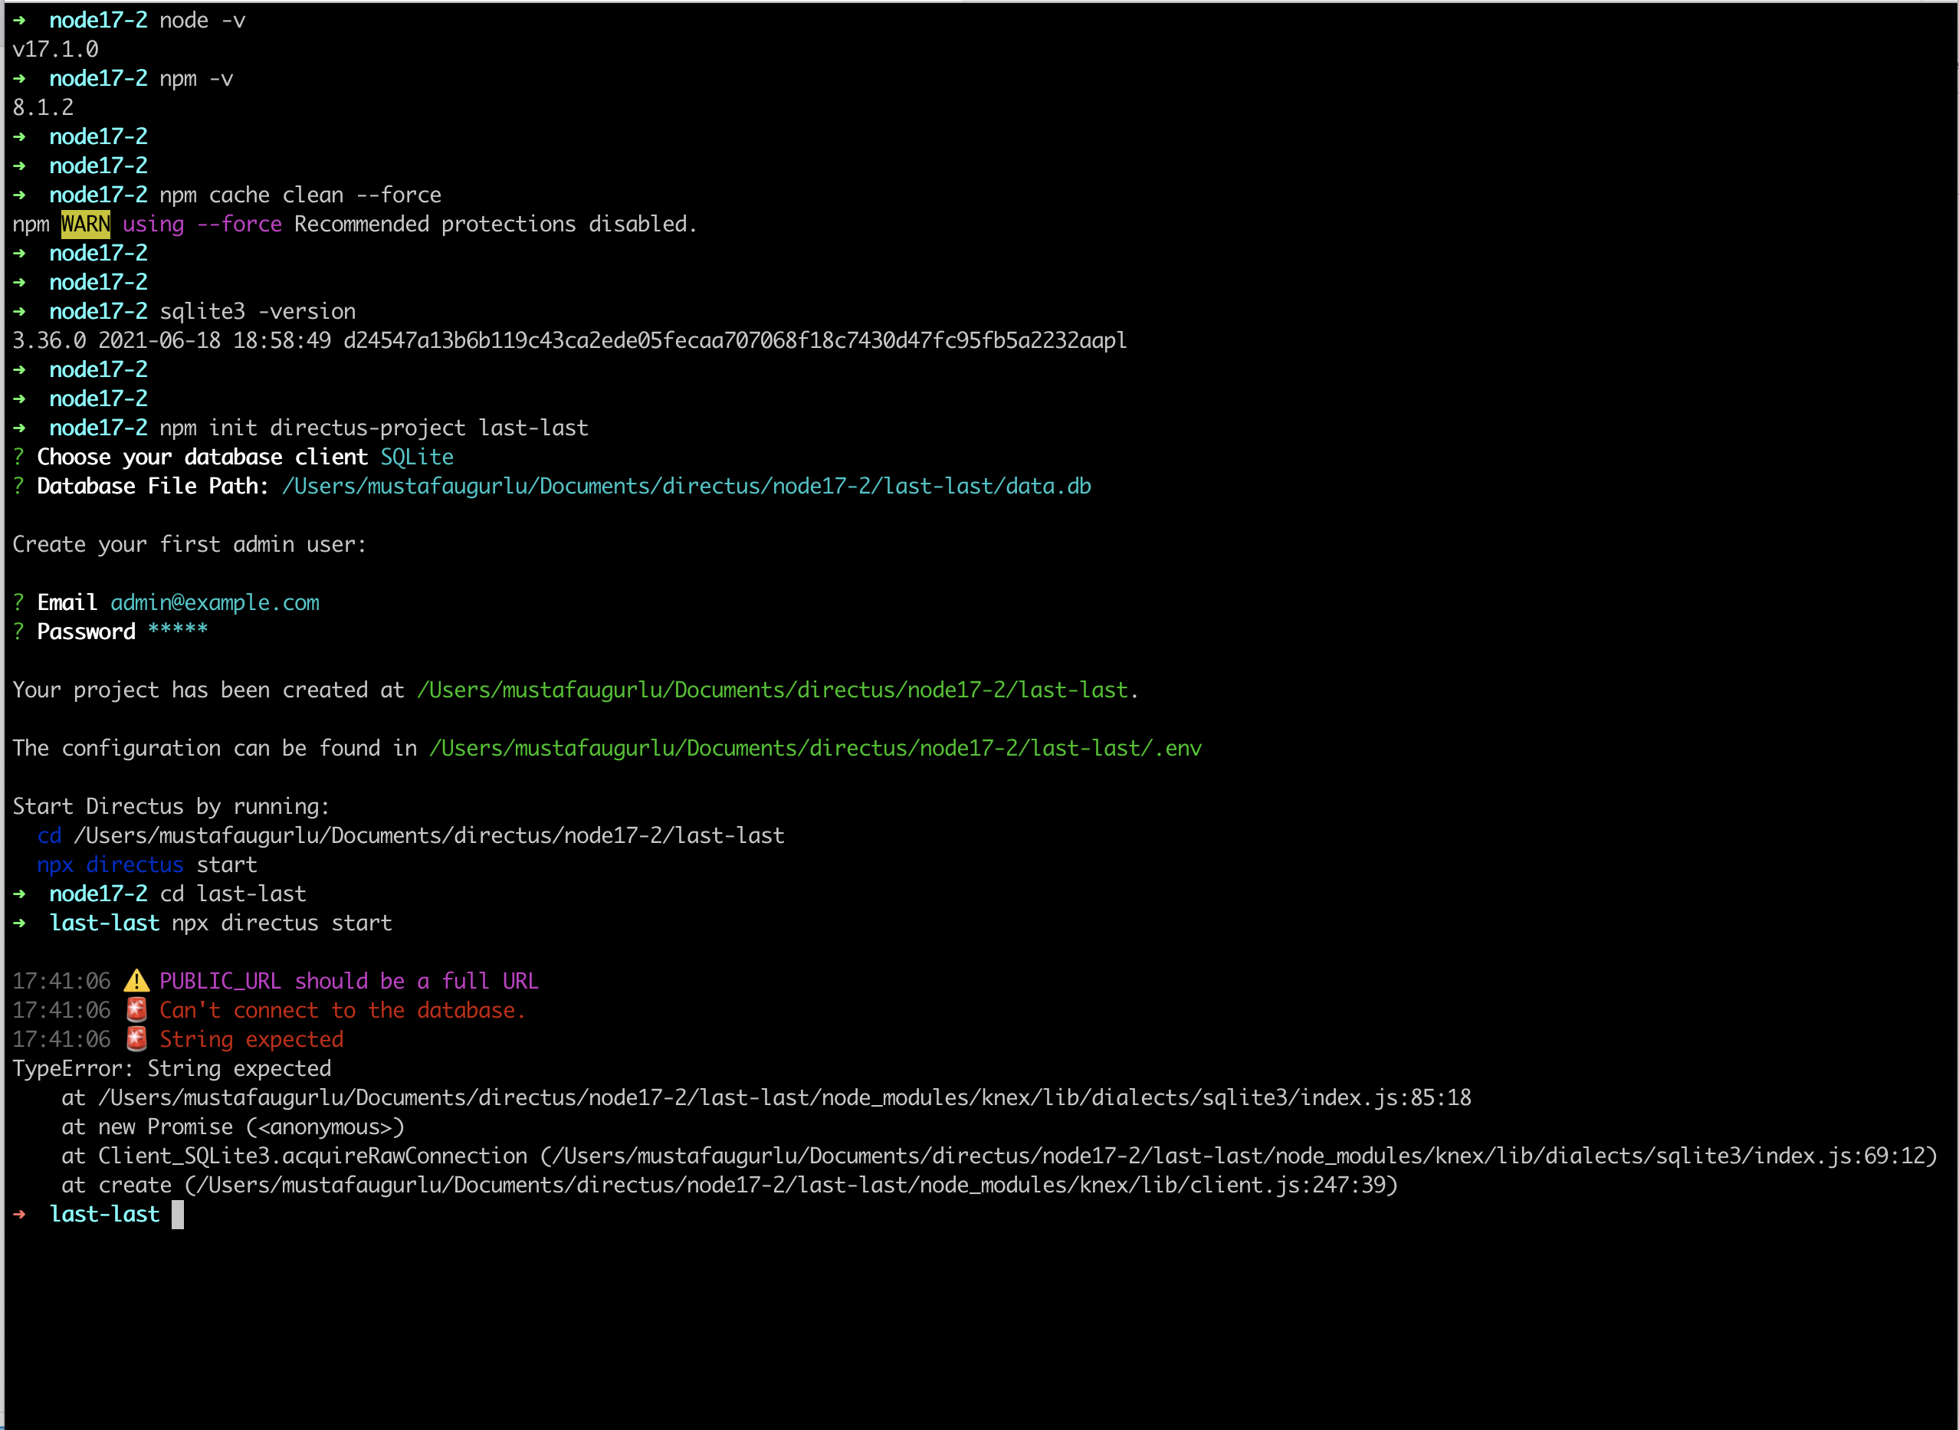Click the question mark before Password prompt

(x=18, y=631)
